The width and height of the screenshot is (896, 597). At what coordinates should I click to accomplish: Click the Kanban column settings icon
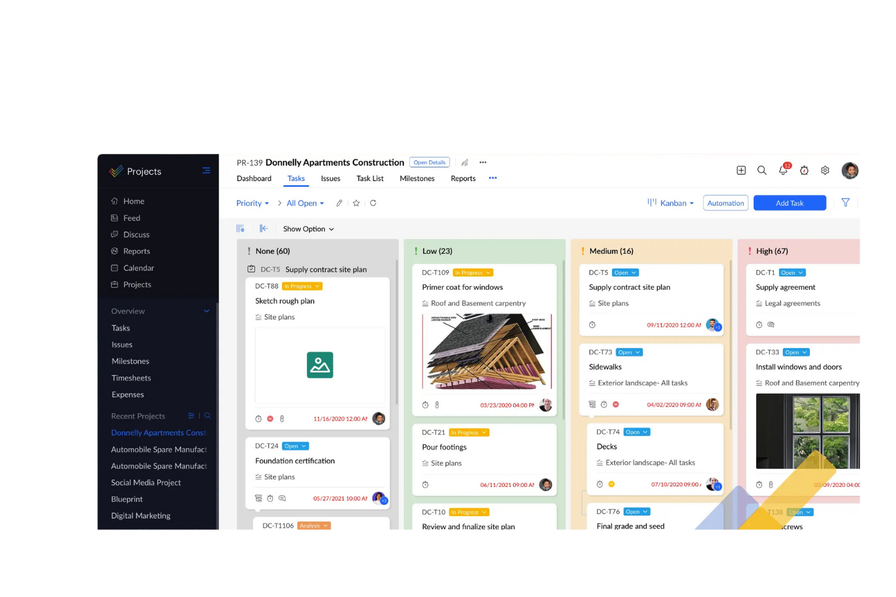tap(240, 228)
